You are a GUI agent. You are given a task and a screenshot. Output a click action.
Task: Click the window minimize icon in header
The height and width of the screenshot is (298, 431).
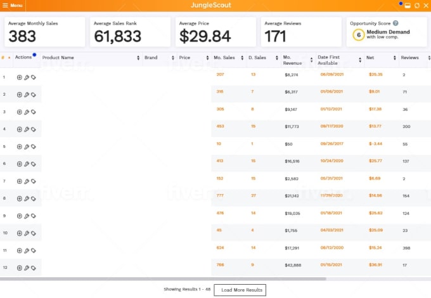coord(408,6)
